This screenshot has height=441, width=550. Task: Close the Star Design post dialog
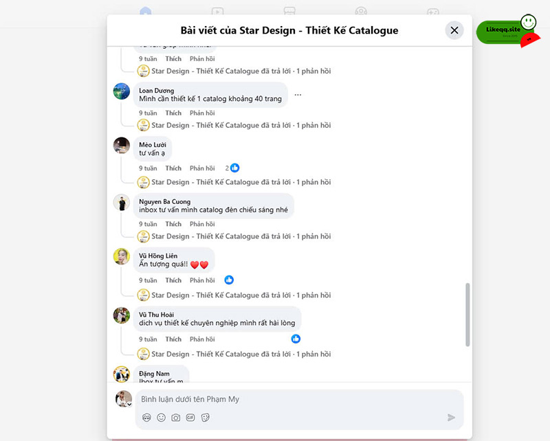click(x=454, y=30)
